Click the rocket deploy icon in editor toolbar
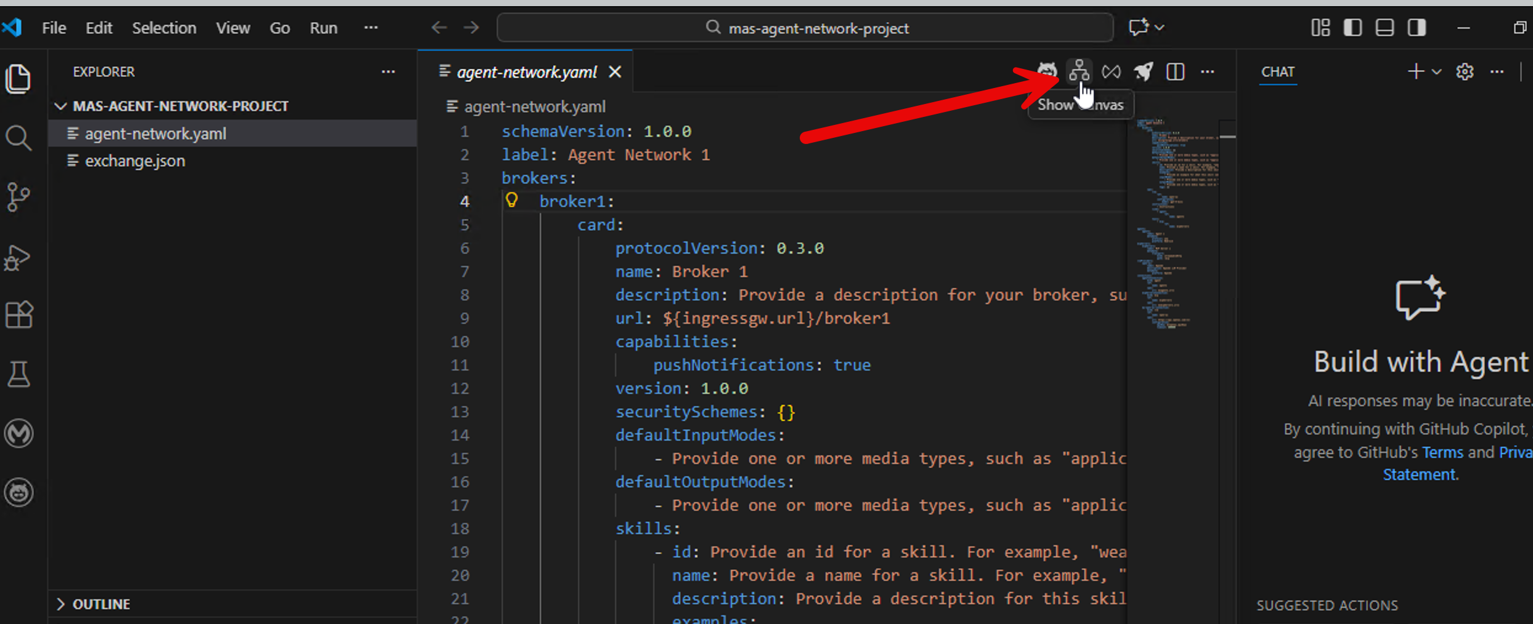The image size is (1533, 624). click(1144, 71)
